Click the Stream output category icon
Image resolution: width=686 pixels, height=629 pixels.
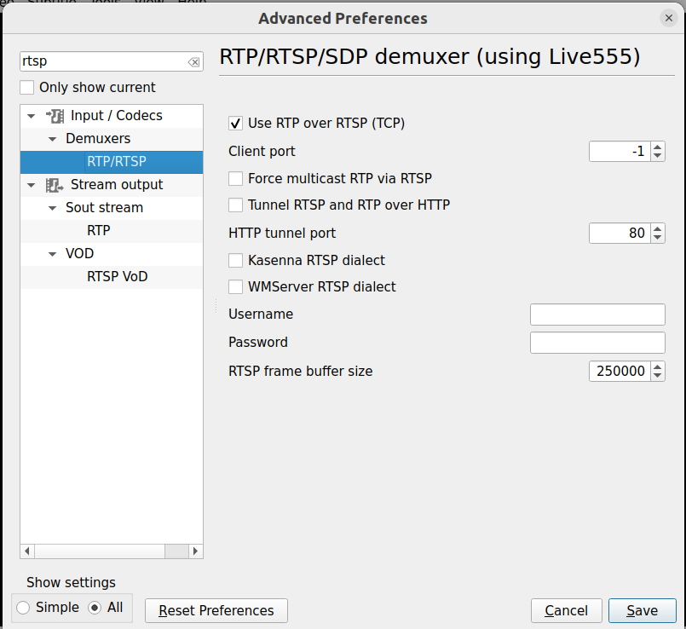(x=55, y=185)
